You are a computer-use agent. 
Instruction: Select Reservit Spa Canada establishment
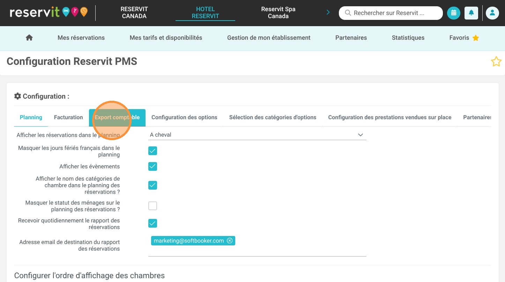pyautogui.click(x=278, y=13)
